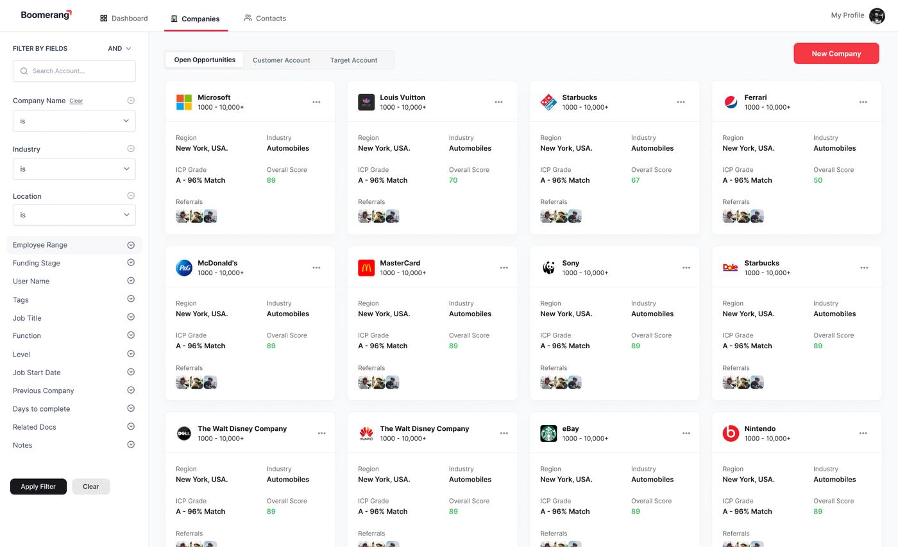Go to the Dashboard page

[x=124, y=18]
